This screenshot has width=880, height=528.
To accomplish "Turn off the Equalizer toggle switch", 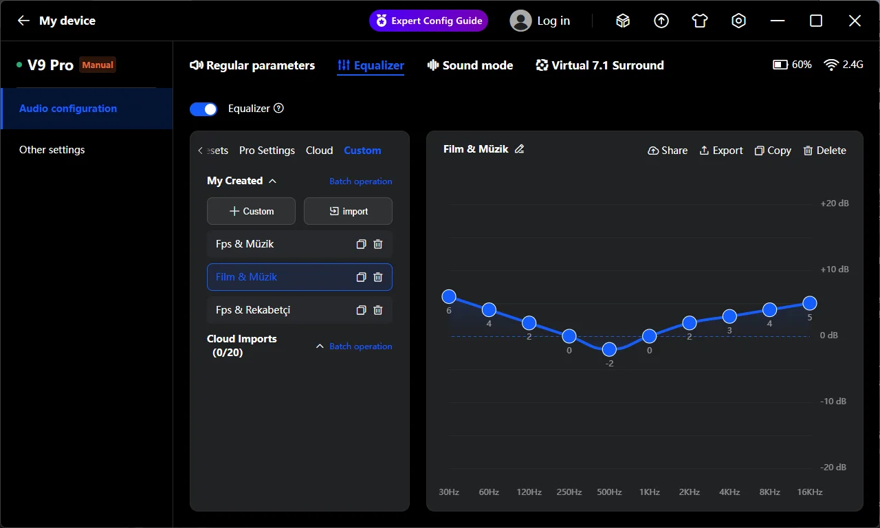I will [x=203, y=109].
